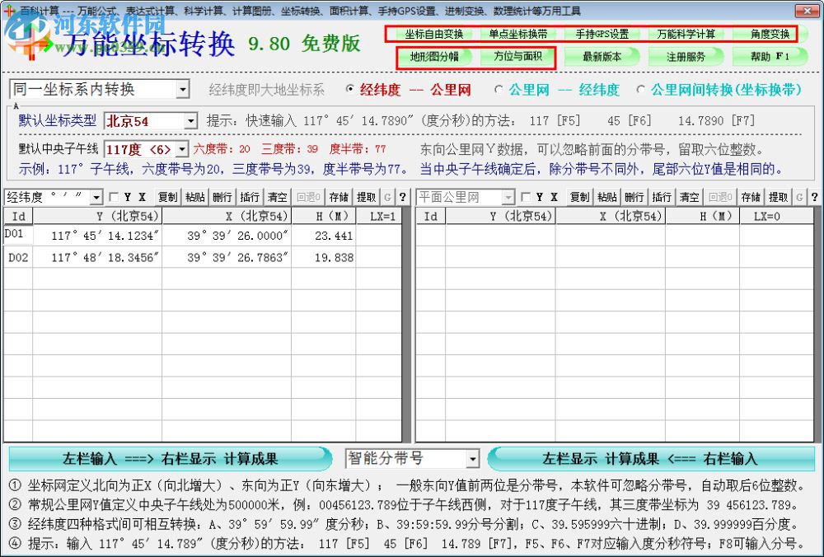Open the 北京54 coordinate type dropdown
824x557 pixels.
coord(191,120)
